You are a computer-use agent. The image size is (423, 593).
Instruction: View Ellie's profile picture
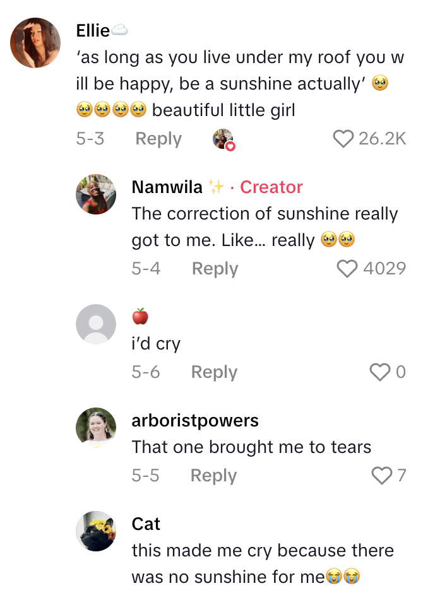35,43
